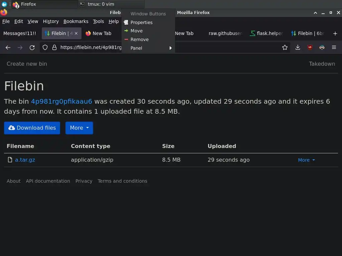Open the History menu

51,21
